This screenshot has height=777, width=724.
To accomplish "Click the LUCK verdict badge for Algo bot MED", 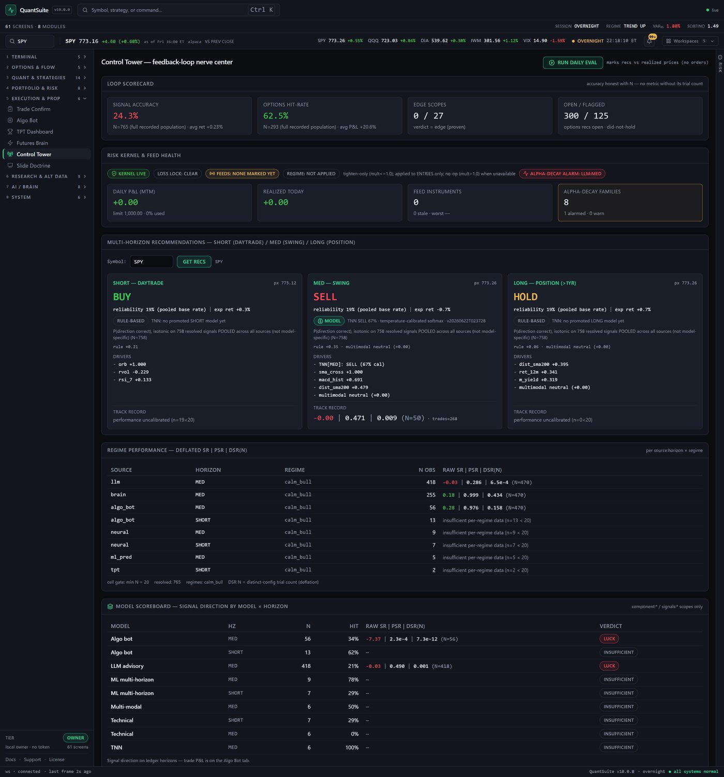I will pyautogui.click(x=609, y=639).
